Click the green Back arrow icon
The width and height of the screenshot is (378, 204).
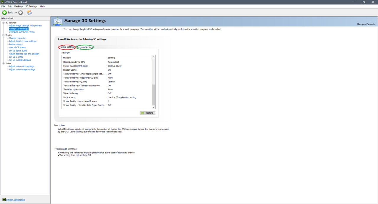coord(4,12)
